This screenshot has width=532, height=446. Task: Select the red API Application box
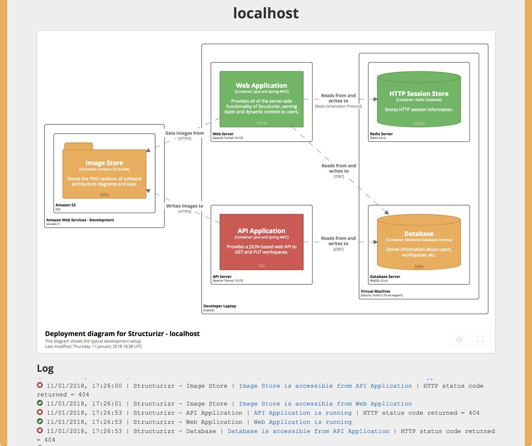pyautogui.click(x=262, y=242)
